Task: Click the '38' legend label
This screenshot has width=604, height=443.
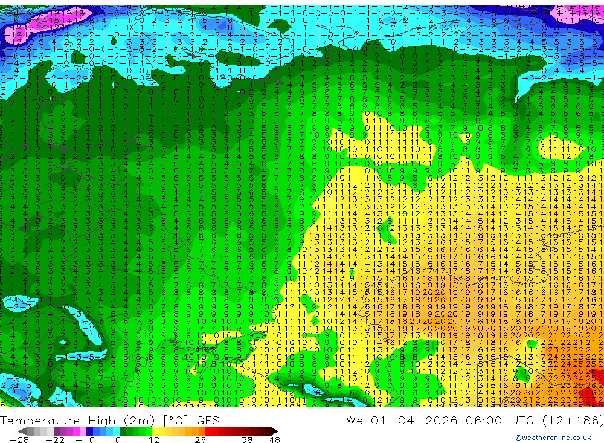Action: (247, 439)
